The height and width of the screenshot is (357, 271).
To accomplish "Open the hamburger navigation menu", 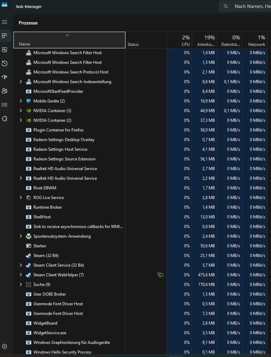I will click(4, 22).
